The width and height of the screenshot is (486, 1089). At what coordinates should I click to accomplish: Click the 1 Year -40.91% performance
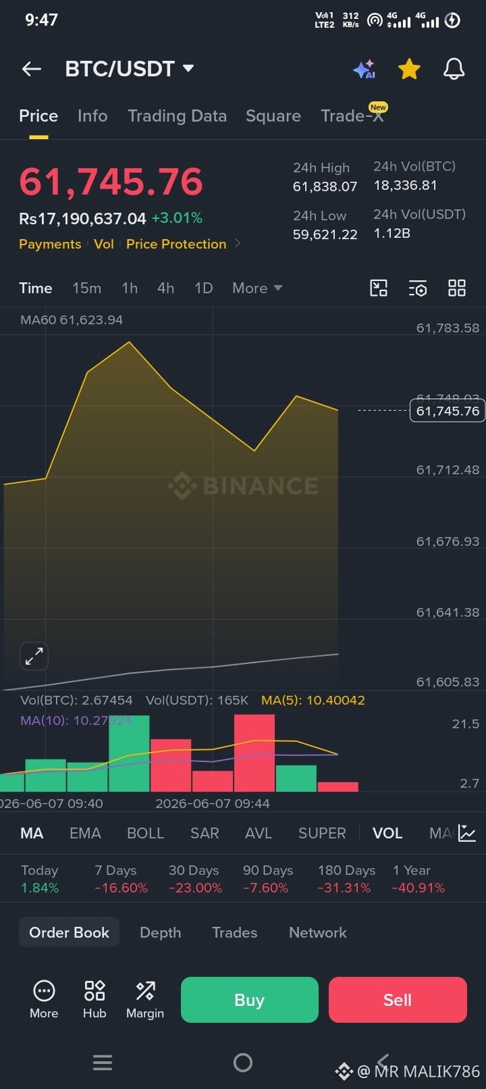click(418, 879)
